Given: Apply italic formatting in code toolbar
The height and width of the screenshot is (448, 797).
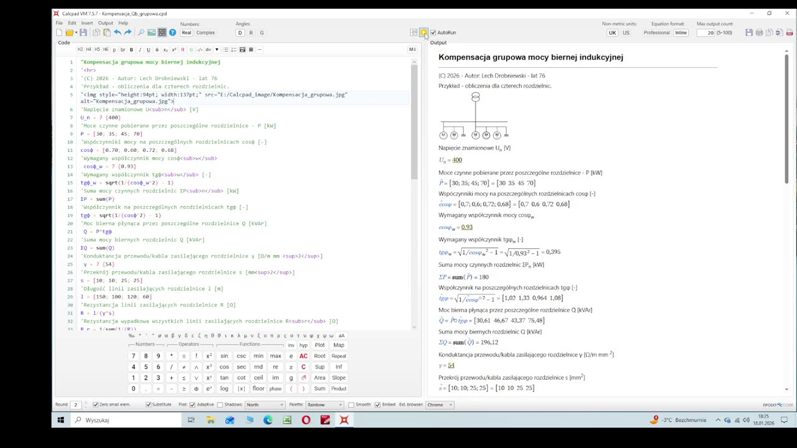Looking at the screenshot, I should pyautogui.click(x=140, y=50).
